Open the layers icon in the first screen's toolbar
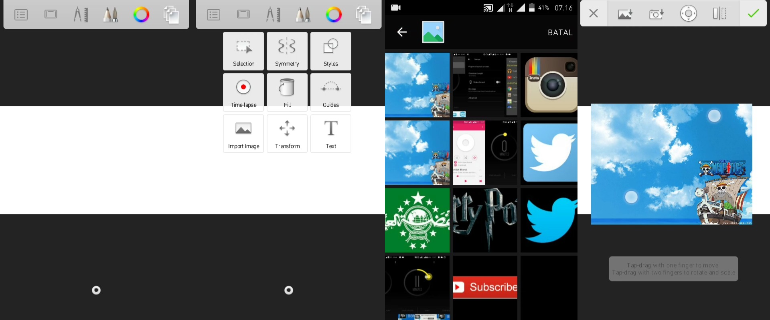770x320 pixels. [171, 14]
